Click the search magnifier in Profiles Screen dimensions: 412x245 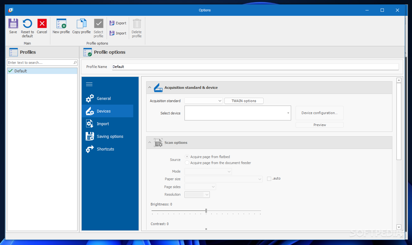point(75,63)
